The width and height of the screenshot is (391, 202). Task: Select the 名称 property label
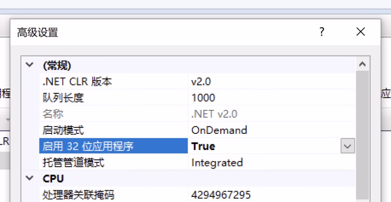coord(53,114)
